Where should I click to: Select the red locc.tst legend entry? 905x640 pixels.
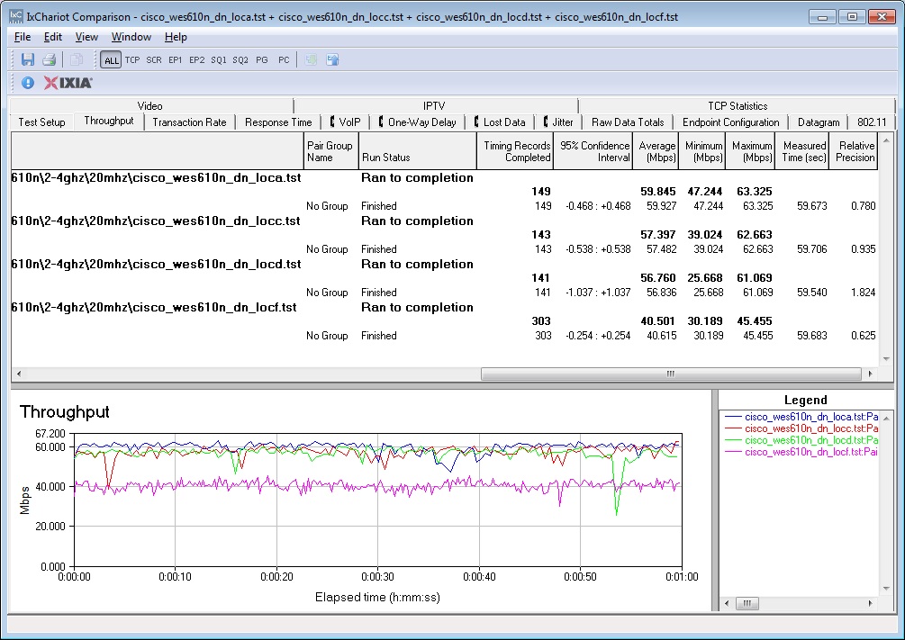pyautogui.click(x=801, y=428)
